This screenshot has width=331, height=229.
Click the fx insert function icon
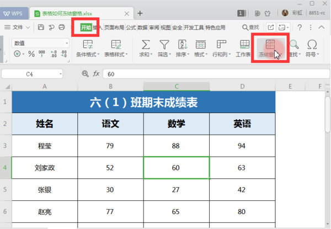(96, 73)
